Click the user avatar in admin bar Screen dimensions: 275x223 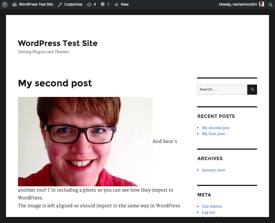(261, 4)
